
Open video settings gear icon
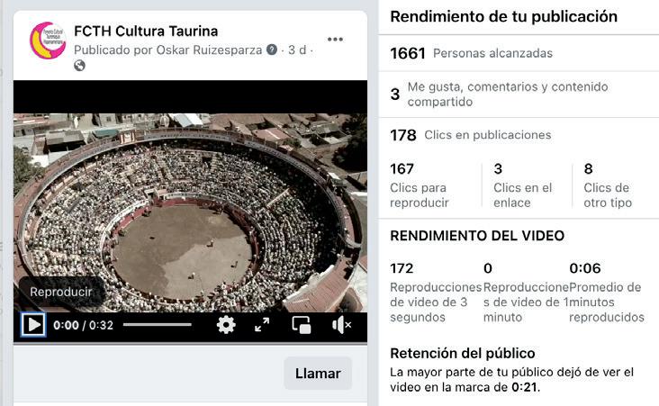(x=226, y=325)
